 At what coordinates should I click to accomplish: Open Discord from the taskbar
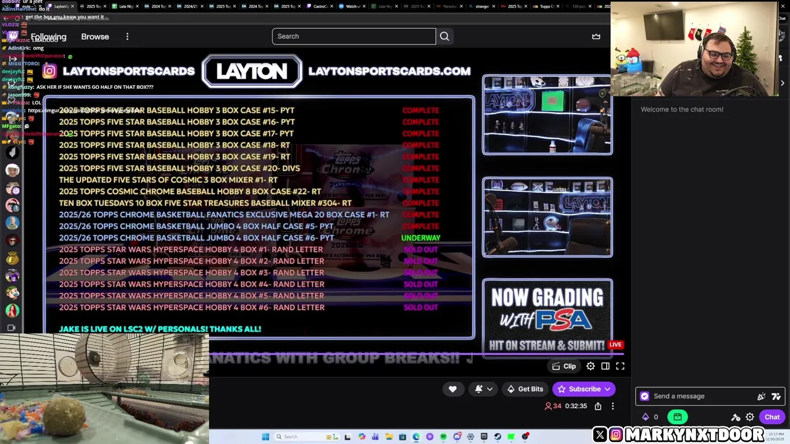tap(457, 437)
